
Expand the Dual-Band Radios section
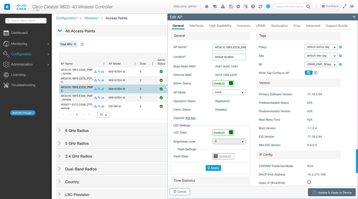pyautogui.click(x=59, y=169)
